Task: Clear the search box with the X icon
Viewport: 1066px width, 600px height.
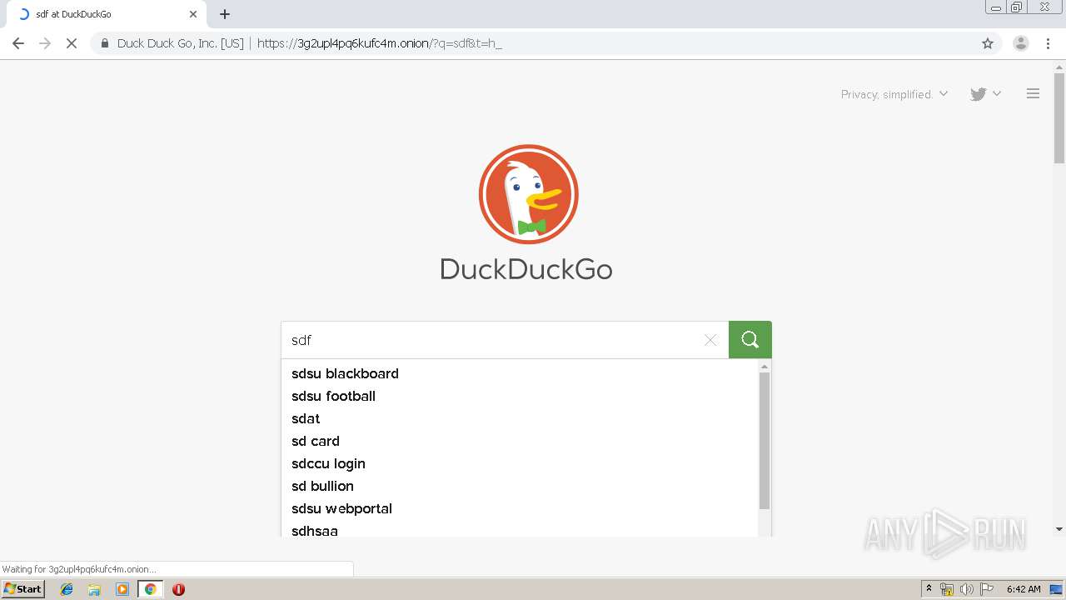Action: 710,340
